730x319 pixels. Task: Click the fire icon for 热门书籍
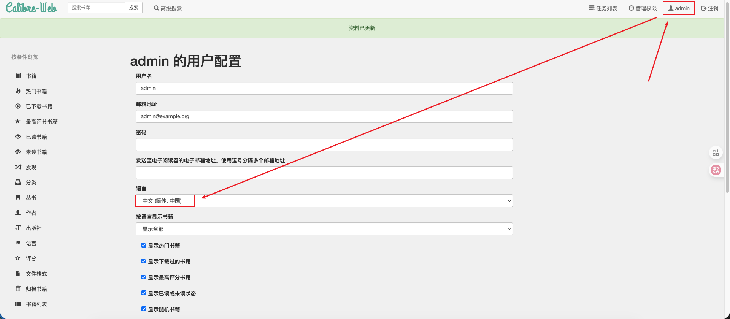[18, 91]
